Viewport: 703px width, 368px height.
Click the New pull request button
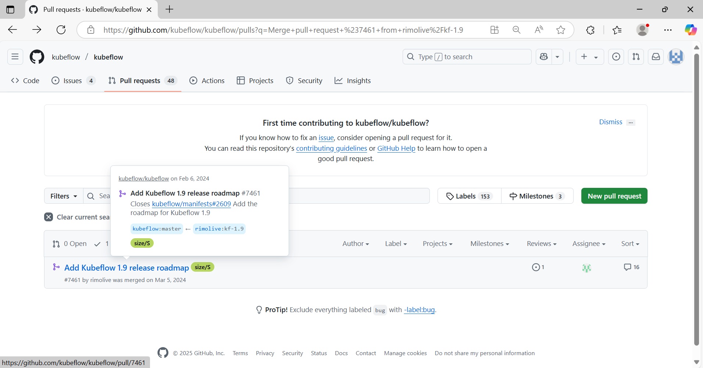614,196
